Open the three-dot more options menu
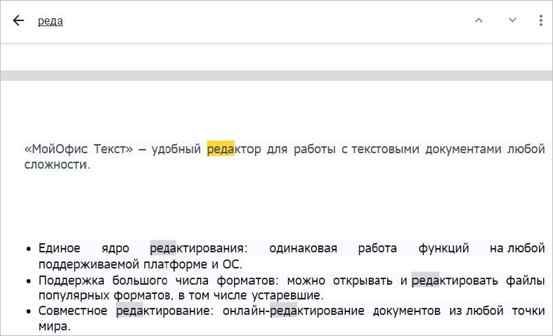This screenshot has width=553, height=336. pos(540,20)
